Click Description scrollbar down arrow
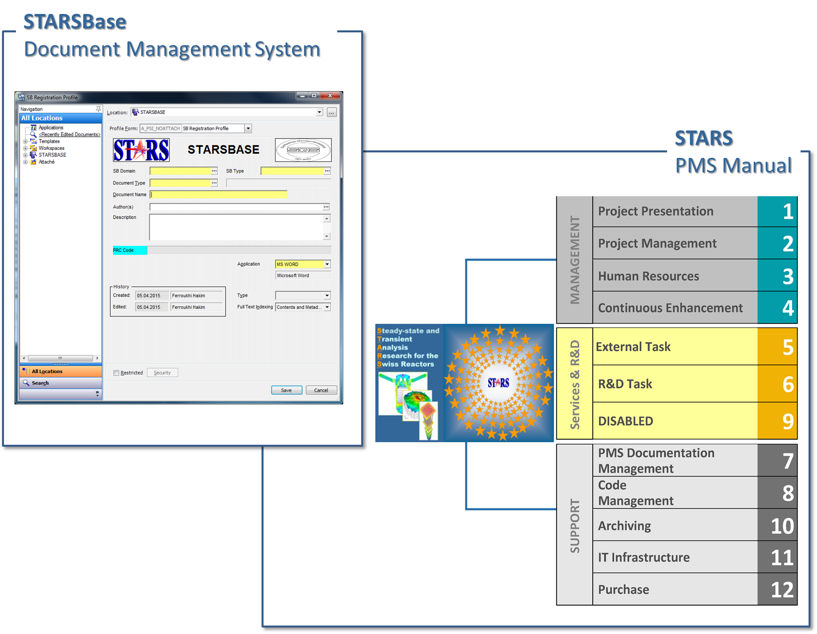 pos(327,237)
